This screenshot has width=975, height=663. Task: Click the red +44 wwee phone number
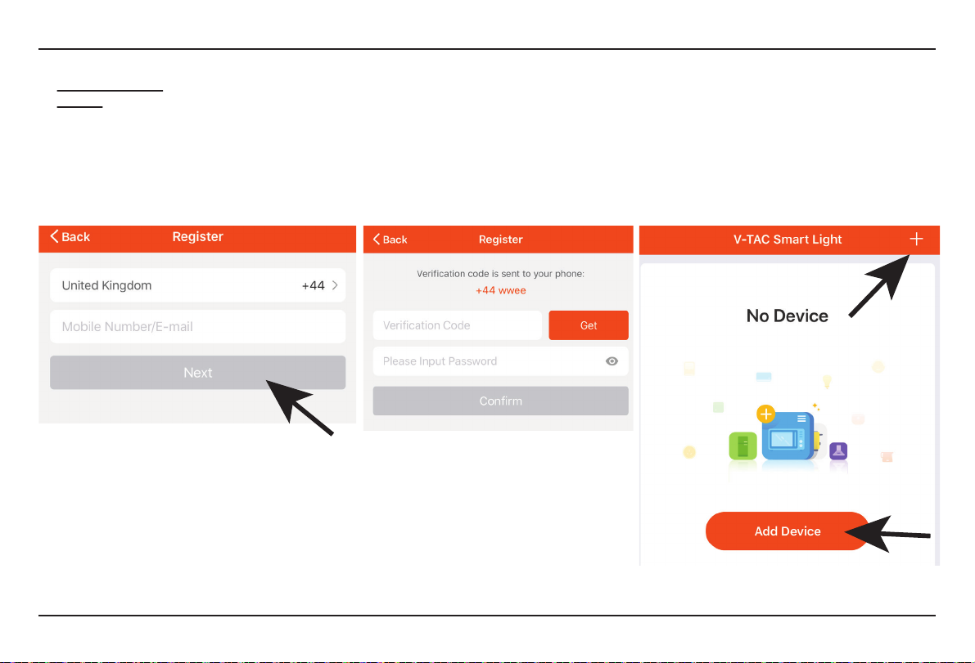click(x=500, y=290)
